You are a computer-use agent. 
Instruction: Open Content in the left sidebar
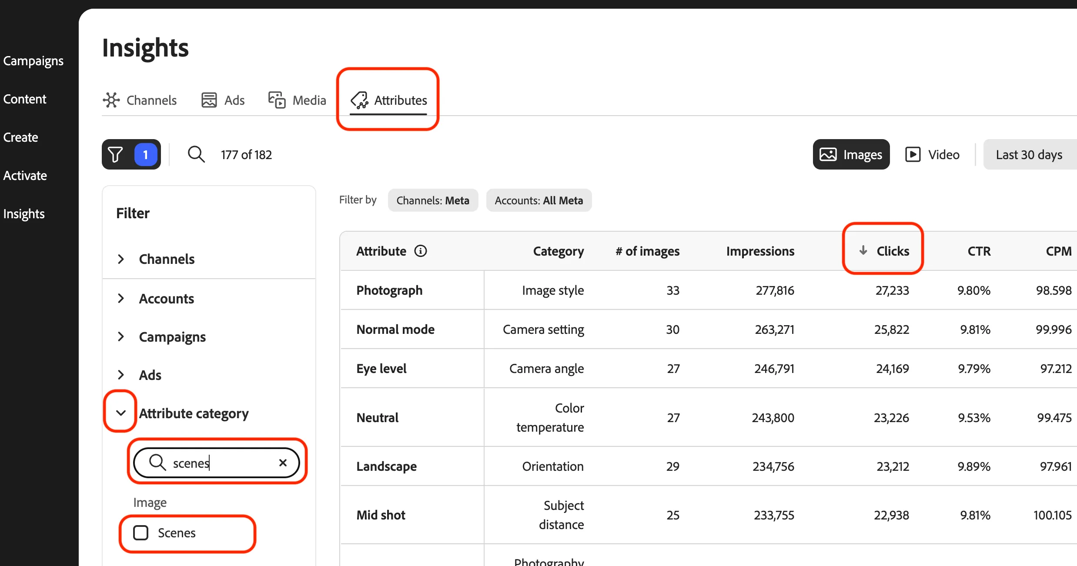24,99
